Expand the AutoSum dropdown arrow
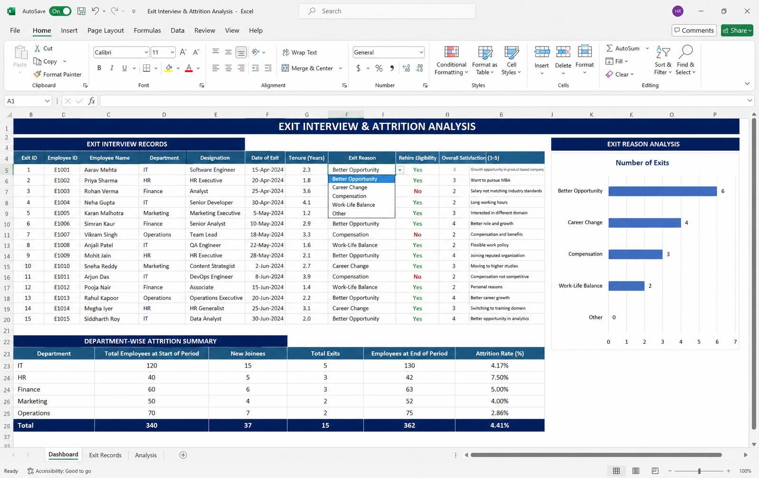Image resolution: width=759 pixels, height=478 pixels. pyautogui.click(x=647, y=48)
